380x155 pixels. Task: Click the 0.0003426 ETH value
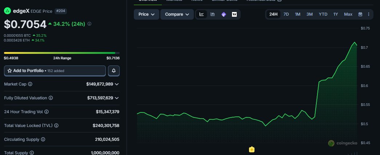coord(17,40)
